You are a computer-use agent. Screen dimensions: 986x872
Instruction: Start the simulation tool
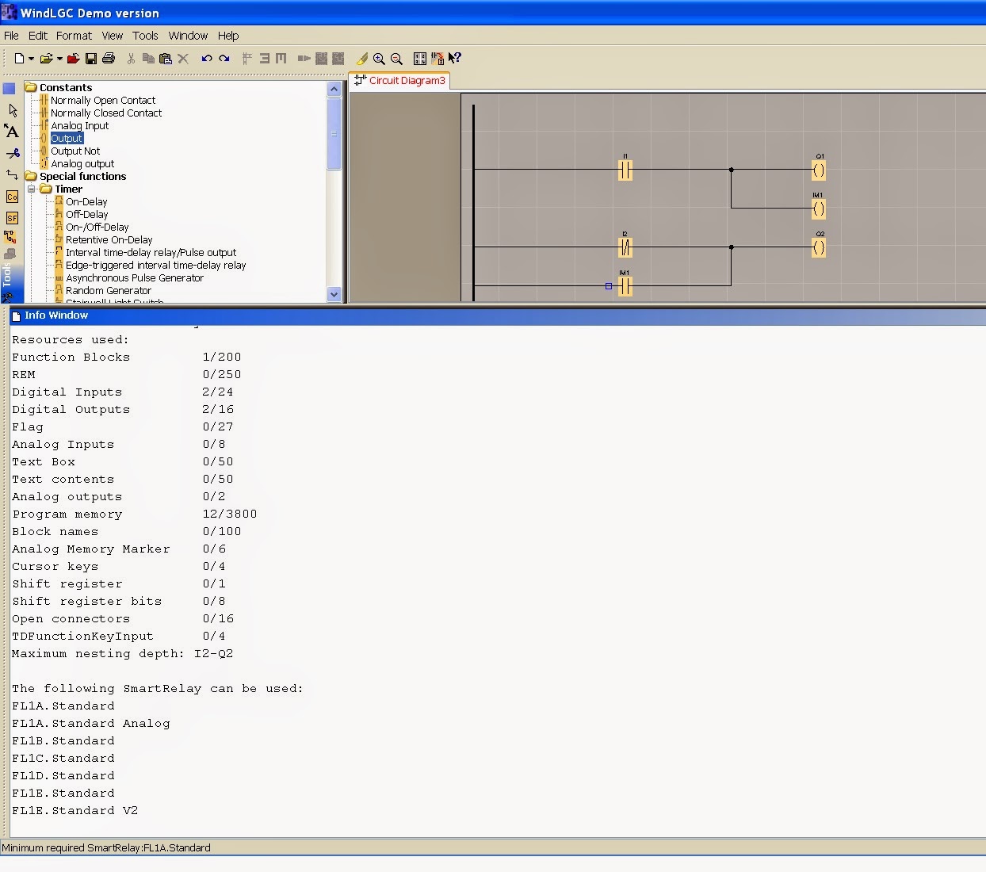(362, 58)
